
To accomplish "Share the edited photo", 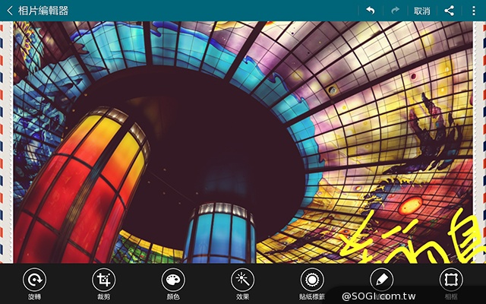I will point(449,11).
